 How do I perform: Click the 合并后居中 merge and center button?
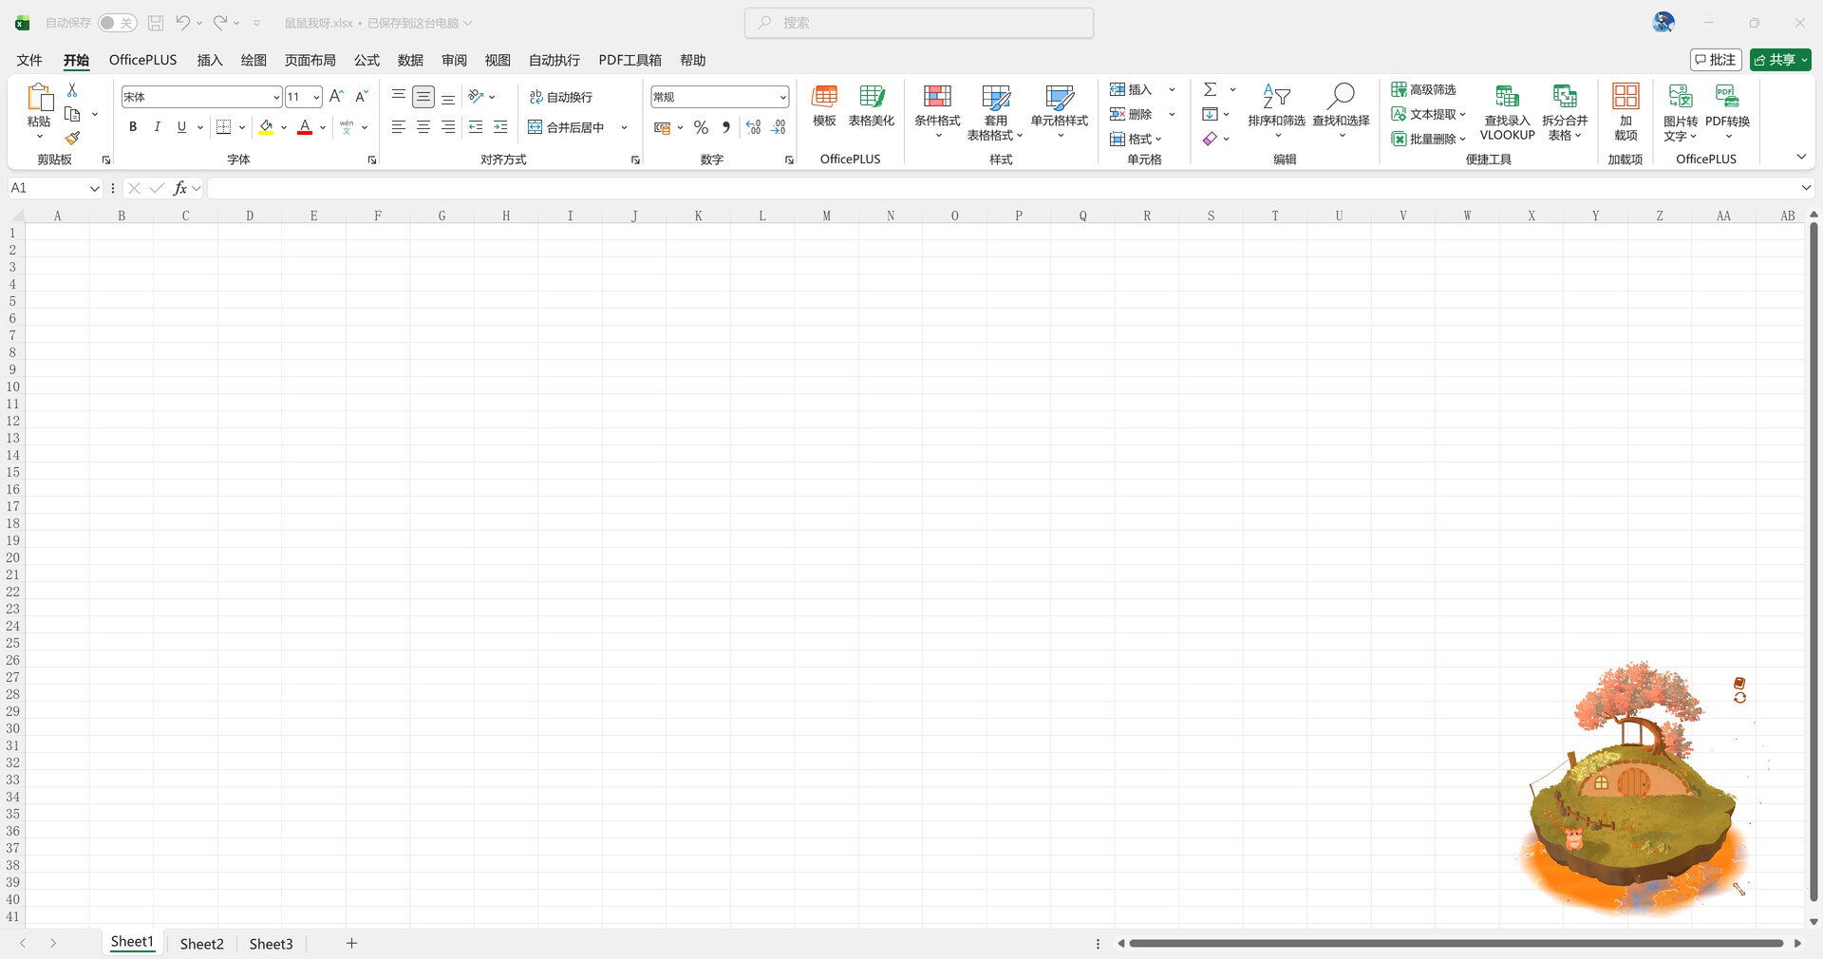click(566, 127)
